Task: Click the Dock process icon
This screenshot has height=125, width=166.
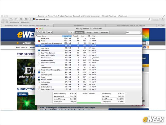Action: coord(39,72)
